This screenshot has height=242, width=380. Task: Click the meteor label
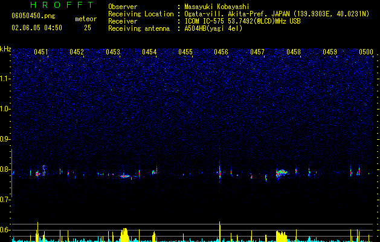tap(86, 19)
